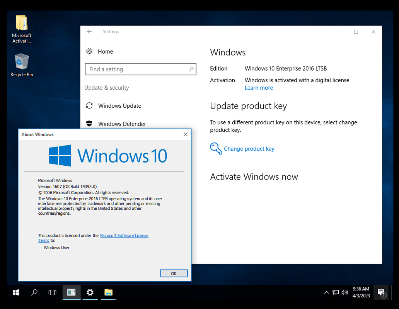The width and height of the screenshot is (399, 309).
Task: Open Task View on taskbar
Action: pos(53,292)
